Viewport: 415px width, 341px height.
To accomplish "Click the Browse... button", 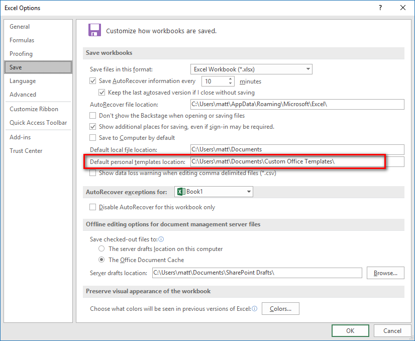I will tap(385, 273).
